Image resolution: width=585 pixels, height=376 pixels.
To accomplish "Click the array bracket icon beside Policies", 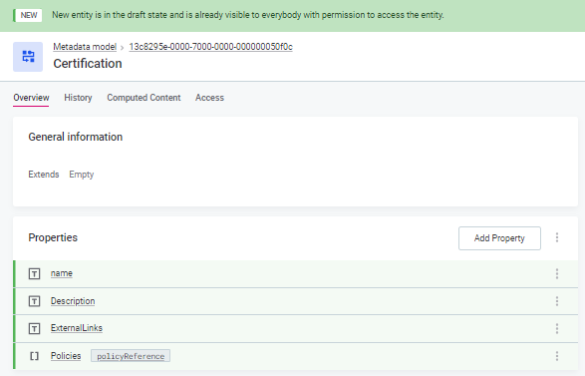I will pyautogui.click(x=34, y=356).
